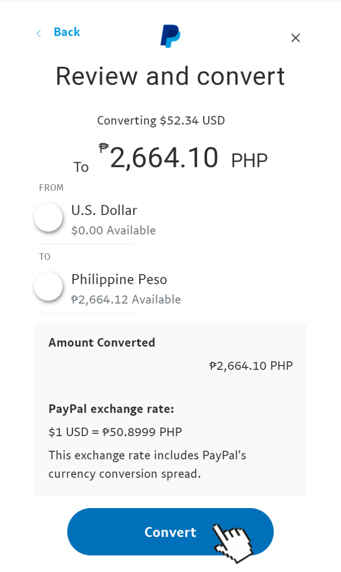Viewport: 341px width, 572px height.
Task: Click the $0.00 Available balance text
Action: point(114,231)
